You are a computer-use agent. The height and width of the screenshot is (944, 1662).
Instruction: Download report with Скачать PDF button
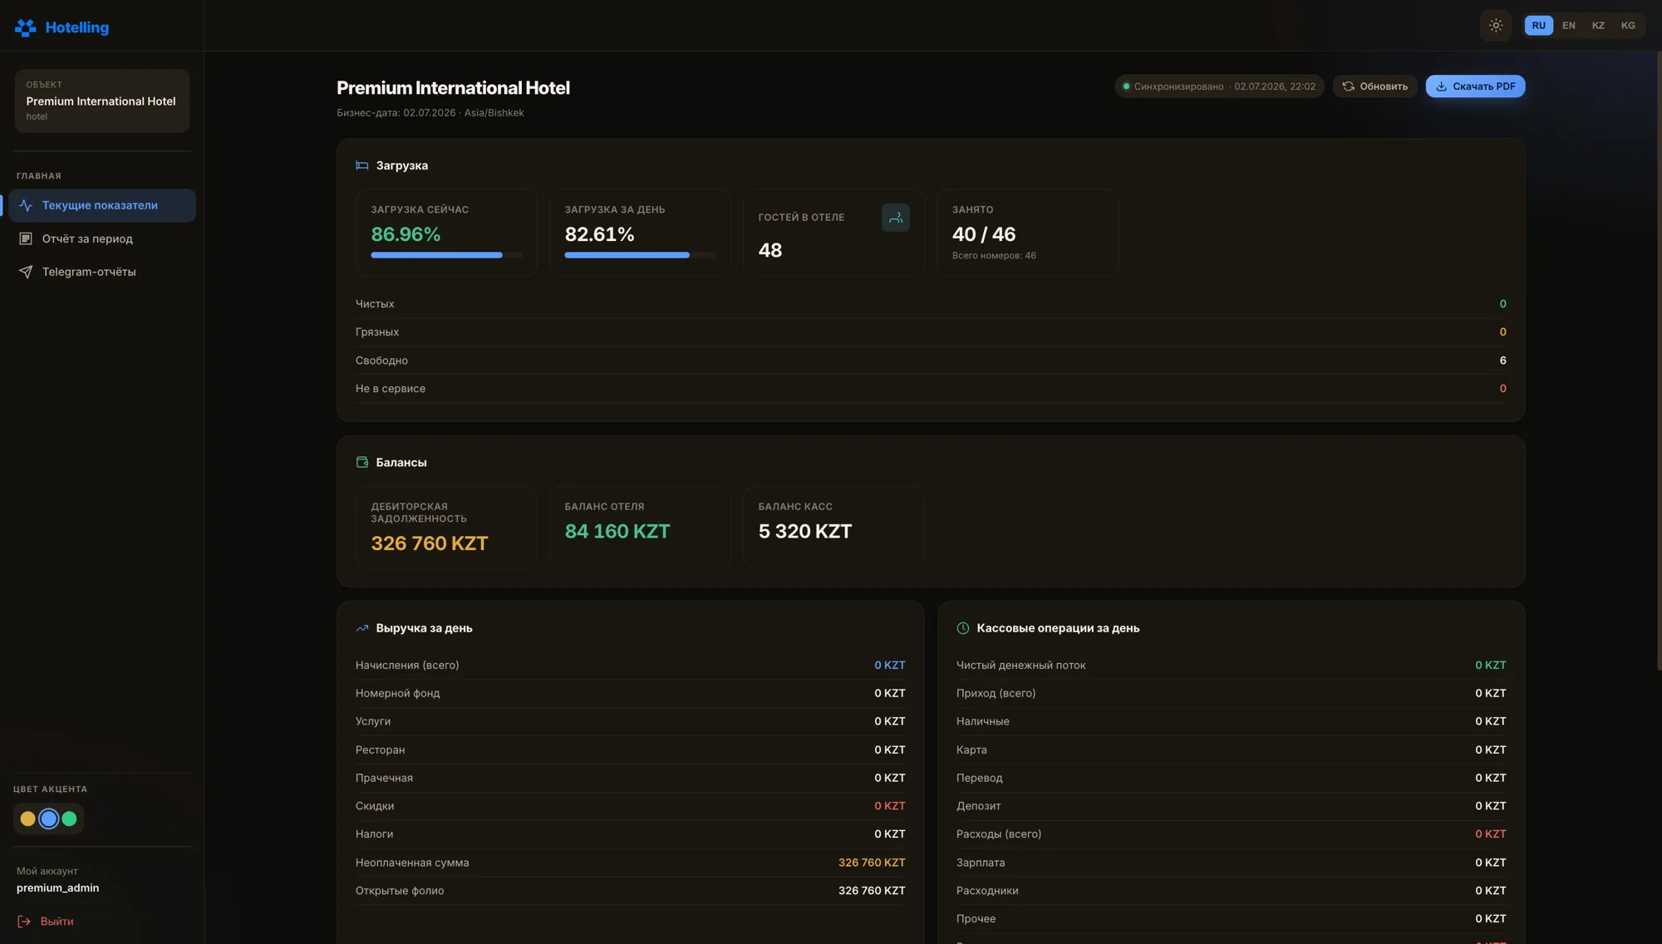(x=1475, y=86)
